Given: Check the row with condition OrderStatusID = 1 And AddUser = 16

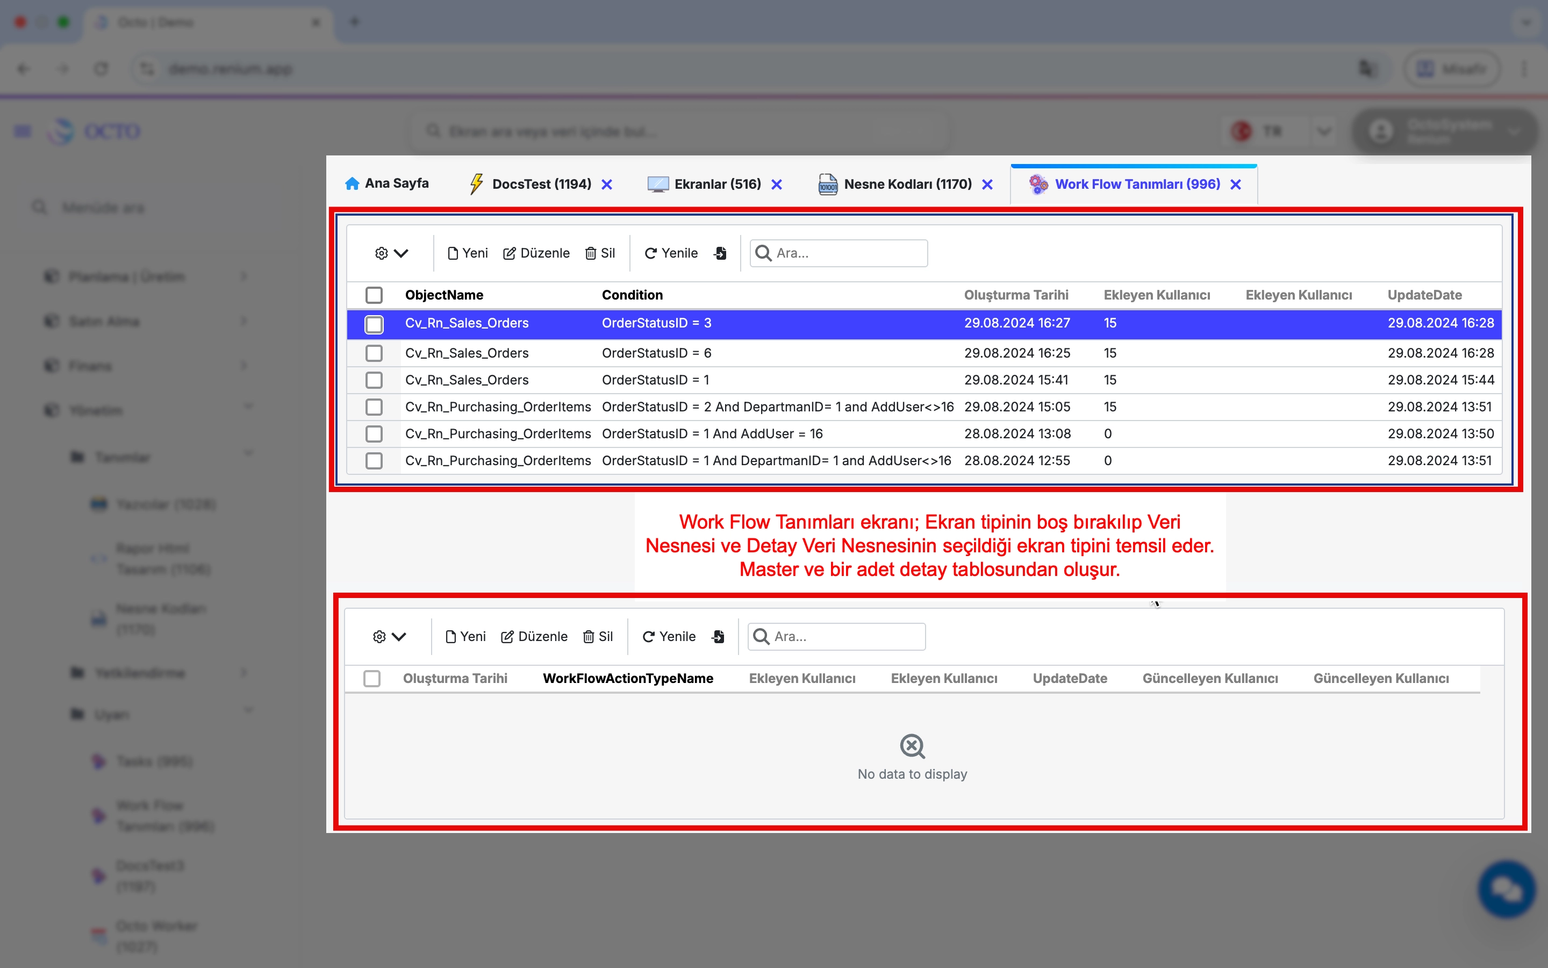Looking at the screenshot, I should coord(374,433).
